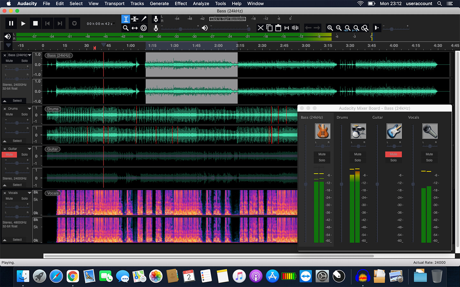This screenshot has width=460, height=287.
Task: Open the Transport menu
Action: (x=114, y=4)
